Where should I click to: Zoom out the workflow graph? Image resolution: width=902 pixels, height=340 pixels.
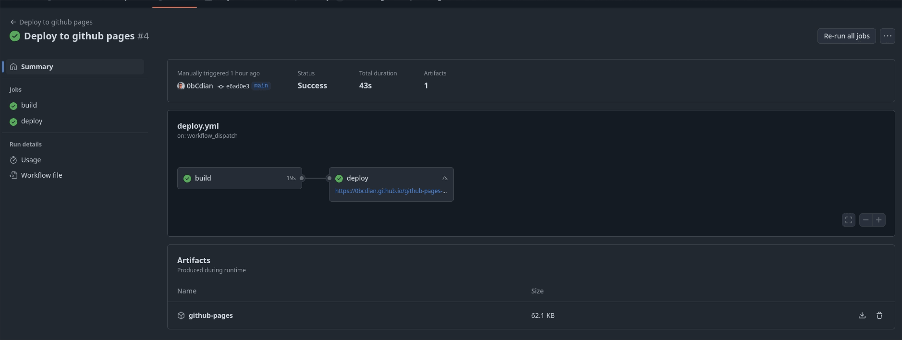click(865, 220)
